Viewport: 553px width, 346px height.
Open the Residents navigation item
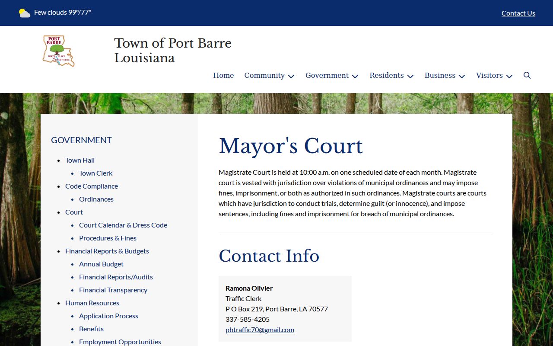point(387,75)
